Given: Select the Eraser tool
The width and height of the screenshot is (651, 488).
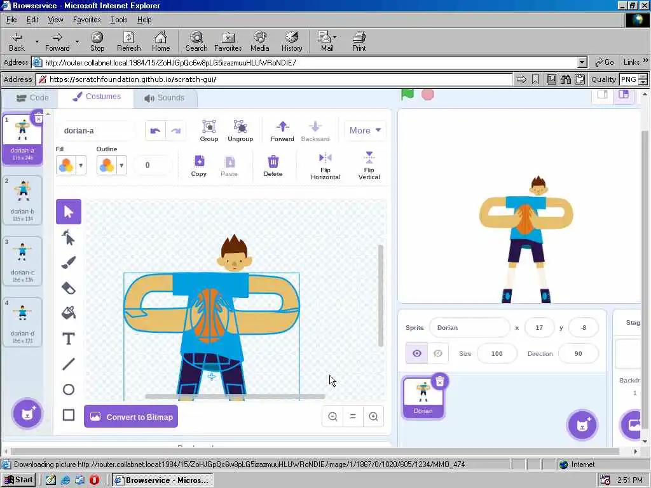Looking at the screenshot, I should [x=69, y=288].
